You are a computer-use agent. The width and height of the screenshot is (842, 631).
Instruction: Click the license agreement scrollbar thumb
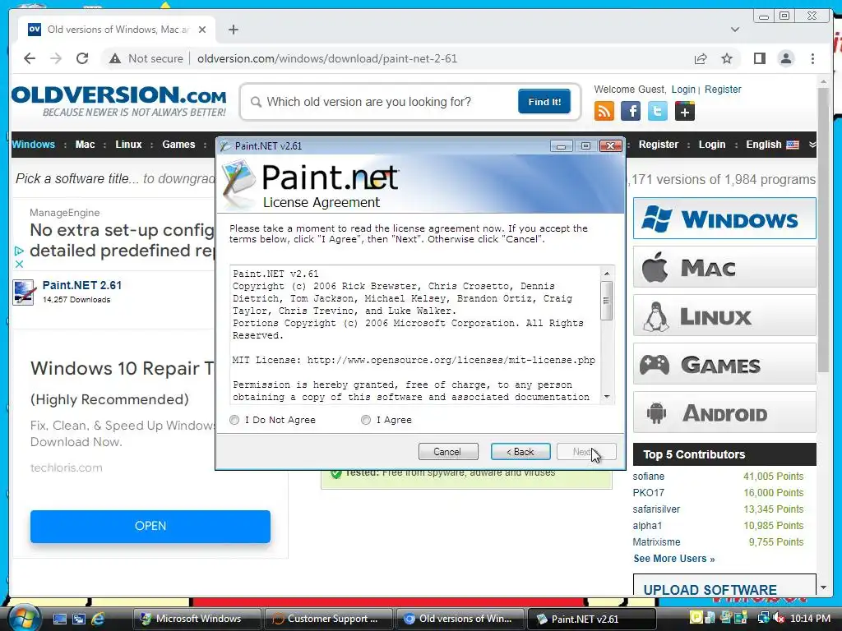point(607,301)
